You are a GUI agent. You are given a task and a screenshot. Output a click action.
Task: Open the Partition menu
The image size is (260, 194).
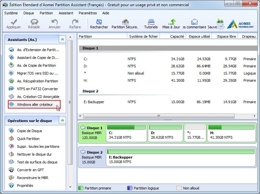pyautogui.click(x=46, y=13)
